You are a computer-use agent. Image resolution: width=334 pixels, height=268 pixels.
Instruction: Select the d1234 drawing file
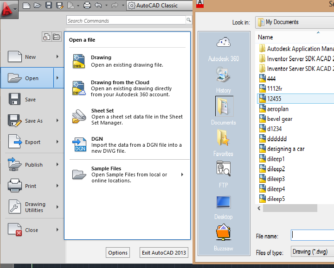click(270, 129)
